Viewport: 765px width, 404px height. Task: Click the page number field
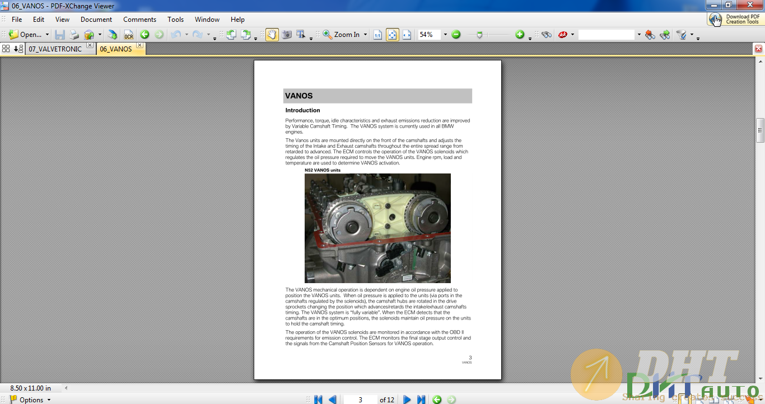coord(360,400)
